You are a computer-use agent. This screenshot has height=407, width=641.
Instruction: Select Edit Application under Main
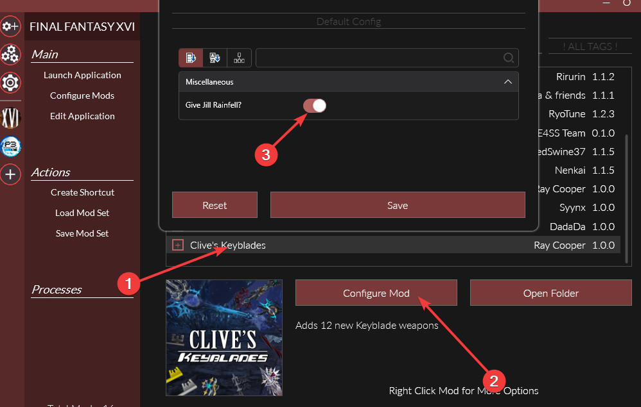point(82,116)
